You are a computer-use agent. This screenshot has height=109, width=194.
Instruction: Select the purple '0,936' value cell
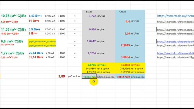click(92, 29)
